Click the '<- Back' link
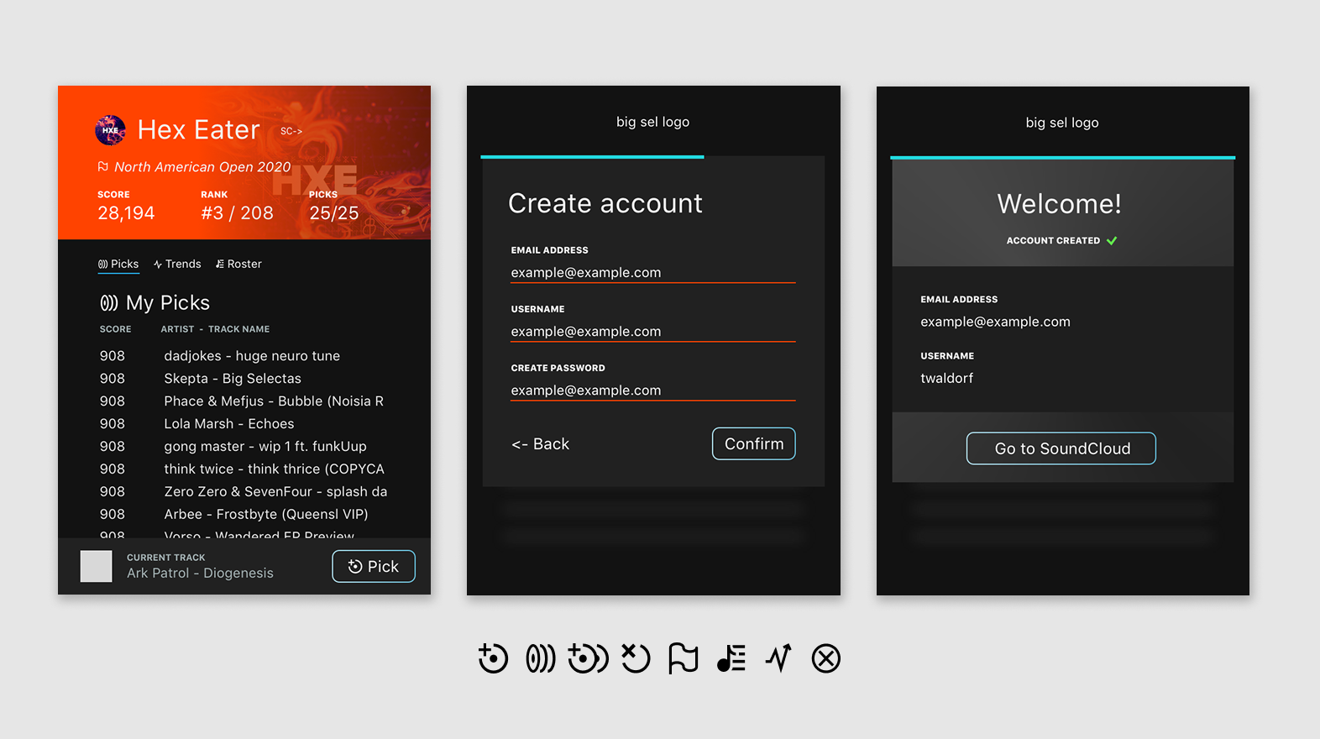Viewport: 1320px width, 739px height. tap(540, 444)
